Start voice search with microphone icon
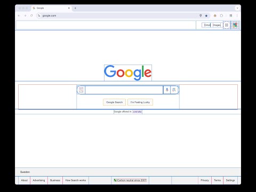256x192 pixels. point(167,90)
